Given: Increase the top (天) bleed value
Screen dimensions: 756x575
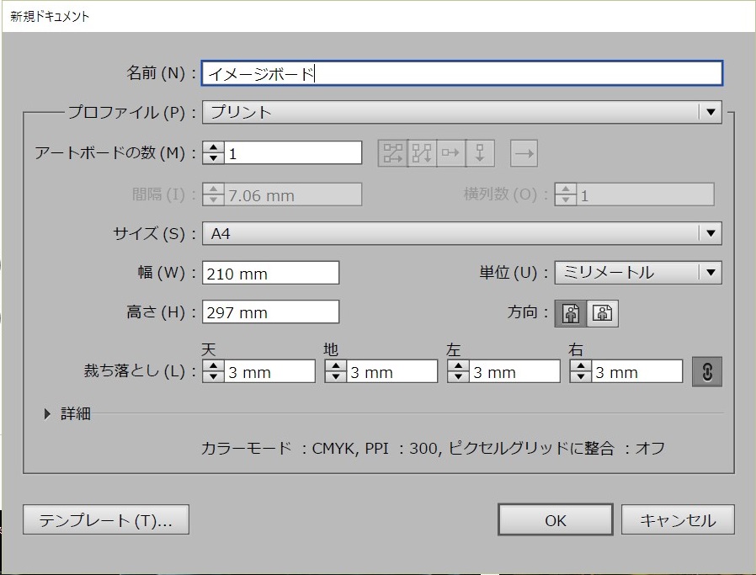Looking at the screenshot, I should pos(213,367).
